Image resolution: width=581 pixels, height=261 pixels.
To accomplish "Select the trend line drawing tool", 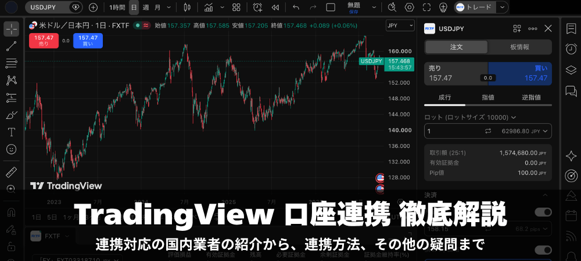I will 12,46.
